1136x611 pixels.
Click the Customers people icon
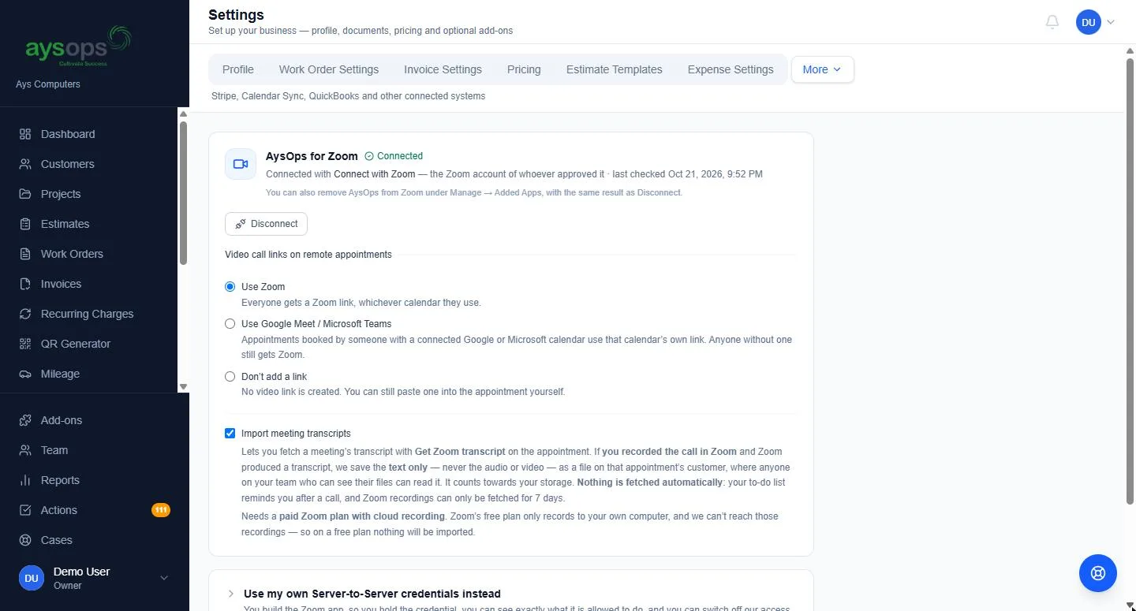pos(25,164)
